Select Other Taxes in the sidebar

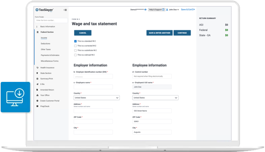(x=46, y=49)
